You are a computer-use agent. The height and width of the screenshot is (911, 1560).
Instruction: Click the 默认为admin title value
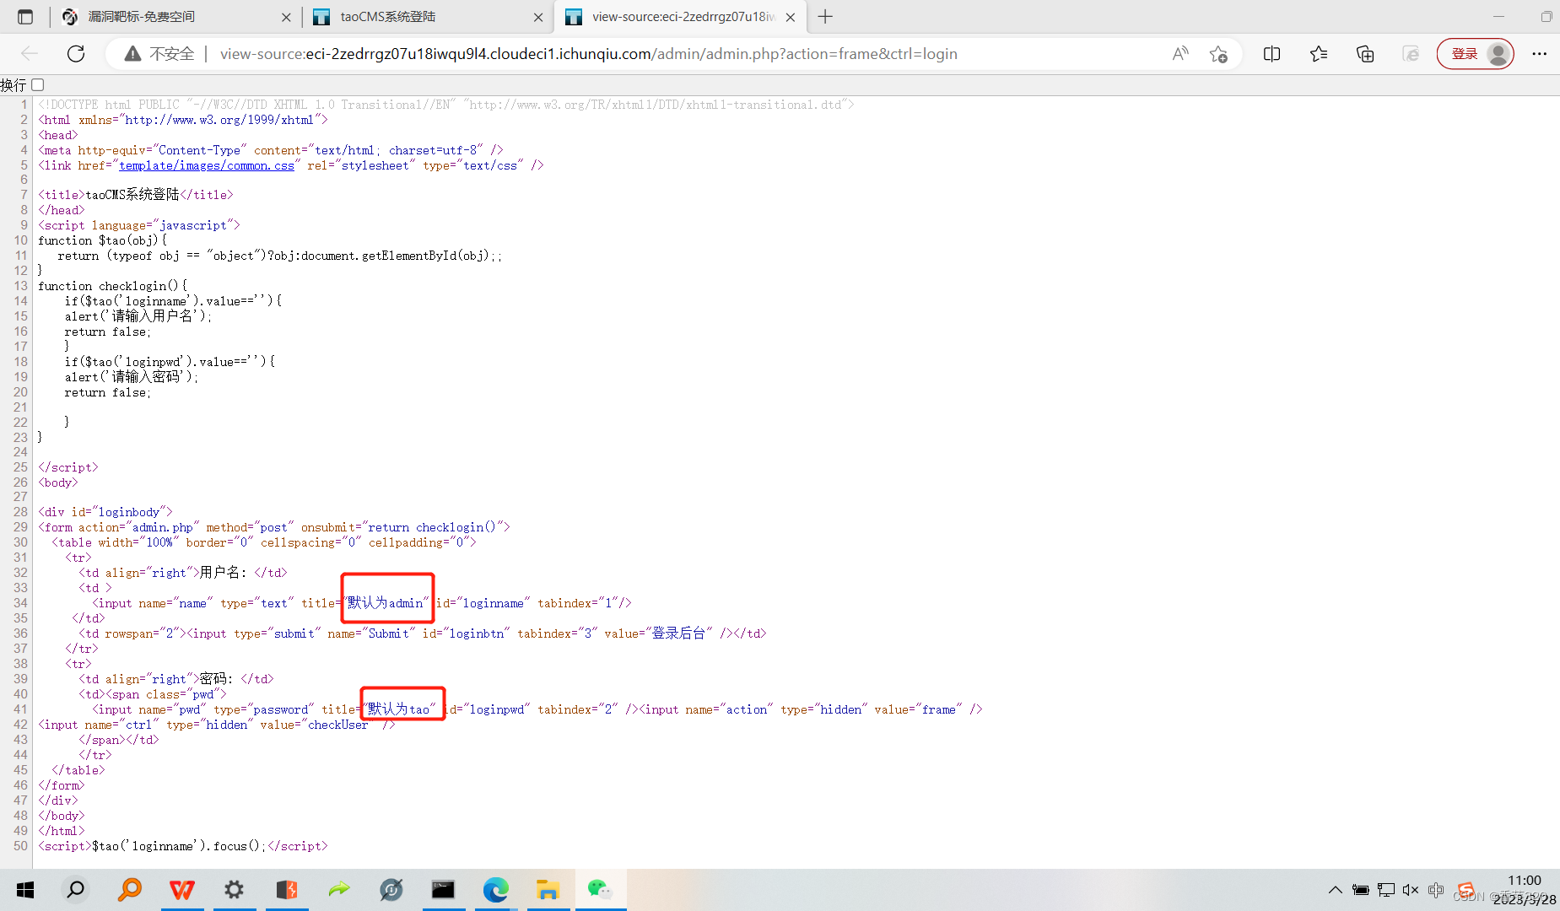[385, 603]
